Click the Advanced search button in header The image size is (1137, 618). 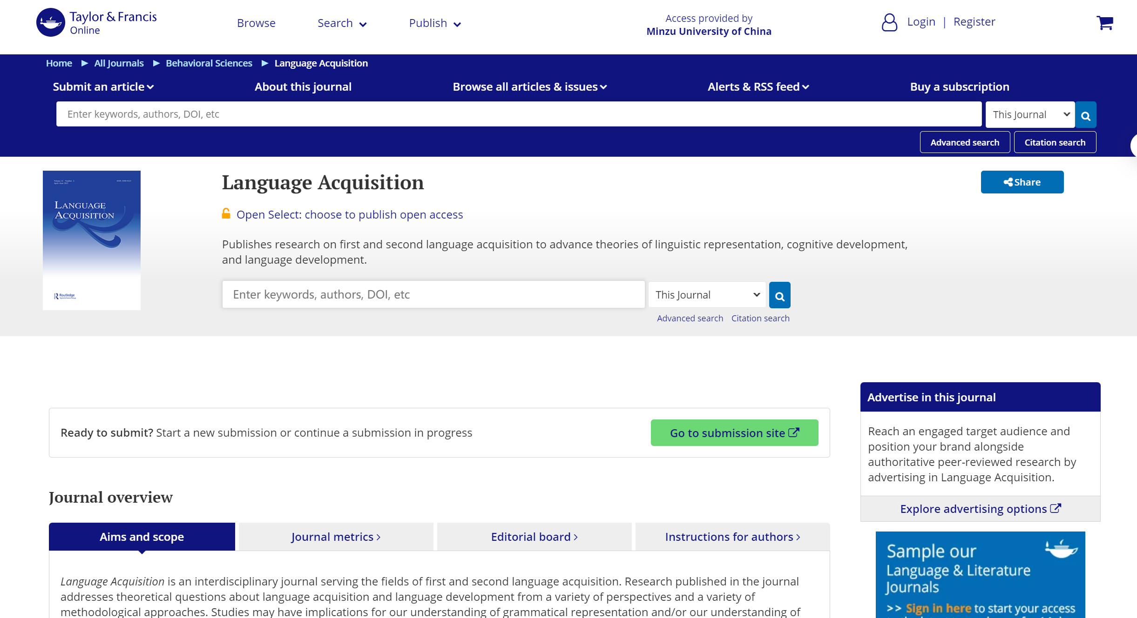pyautogui.click(x=965, y=142)
